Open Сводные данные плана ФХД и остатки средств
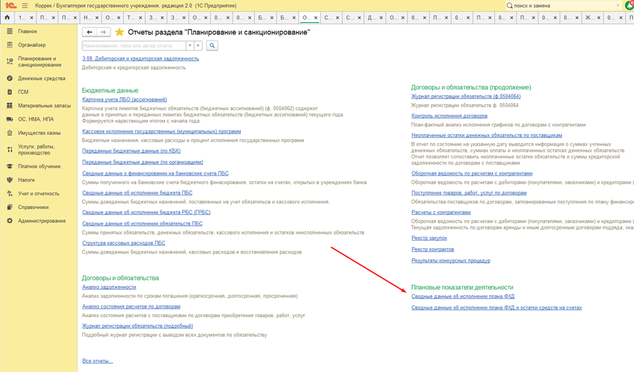The height and width of the screenshot is (372, 634). click(x=497, y=308)
